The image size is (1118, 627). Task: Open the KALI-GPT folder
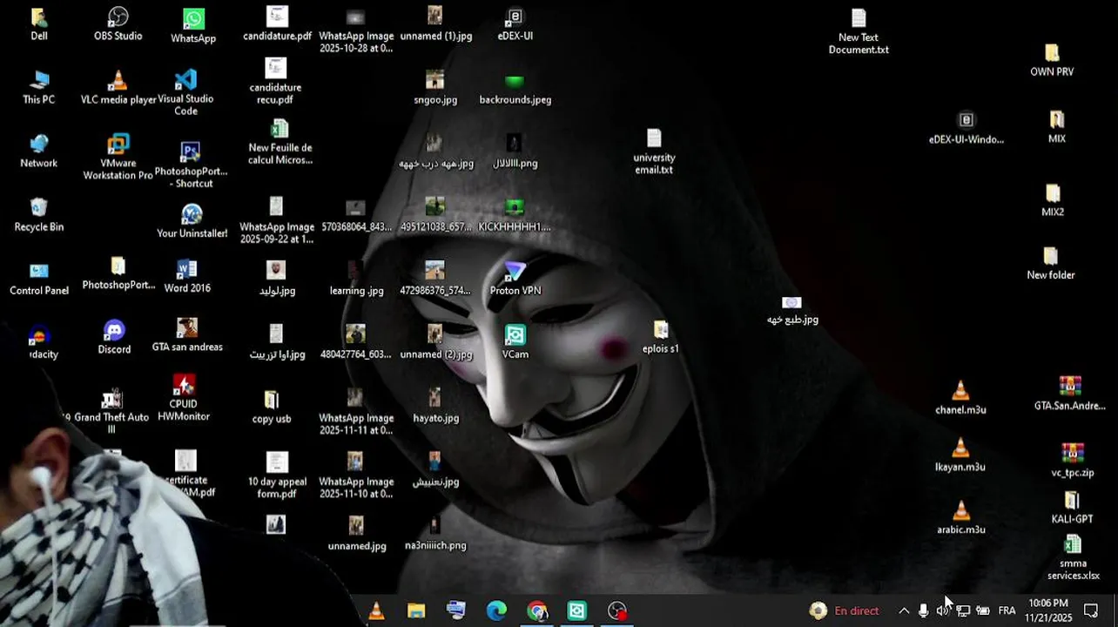coord(1072,508)
